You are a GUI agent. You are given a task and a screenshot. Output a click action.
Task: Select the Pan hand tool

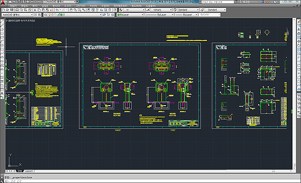[x=71, y=10]
